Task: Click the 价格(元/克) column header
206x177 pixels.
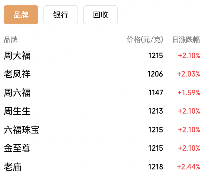Action: tap(145, 40)
